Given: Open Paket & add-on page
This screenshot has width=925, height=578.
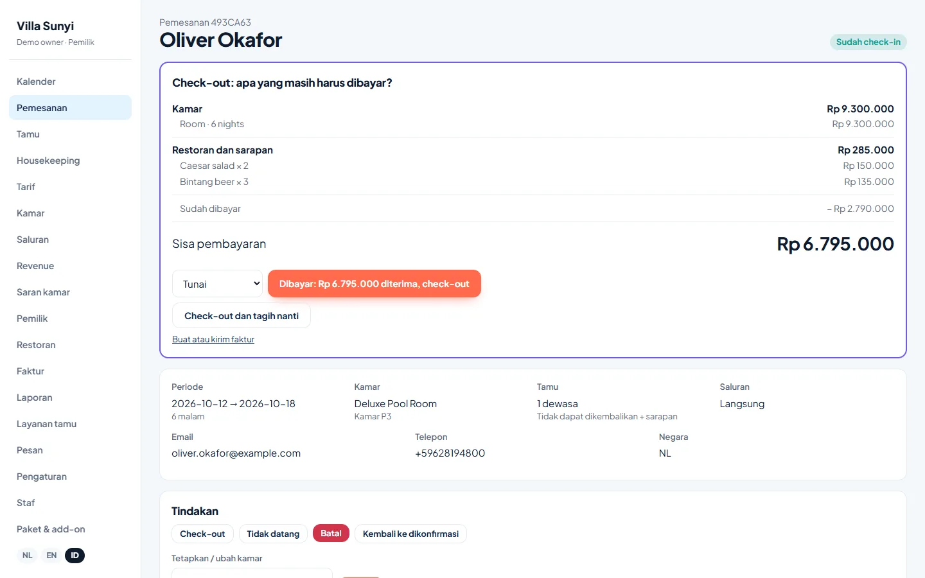Looking at the screenshot, I should tap(70, 529).
